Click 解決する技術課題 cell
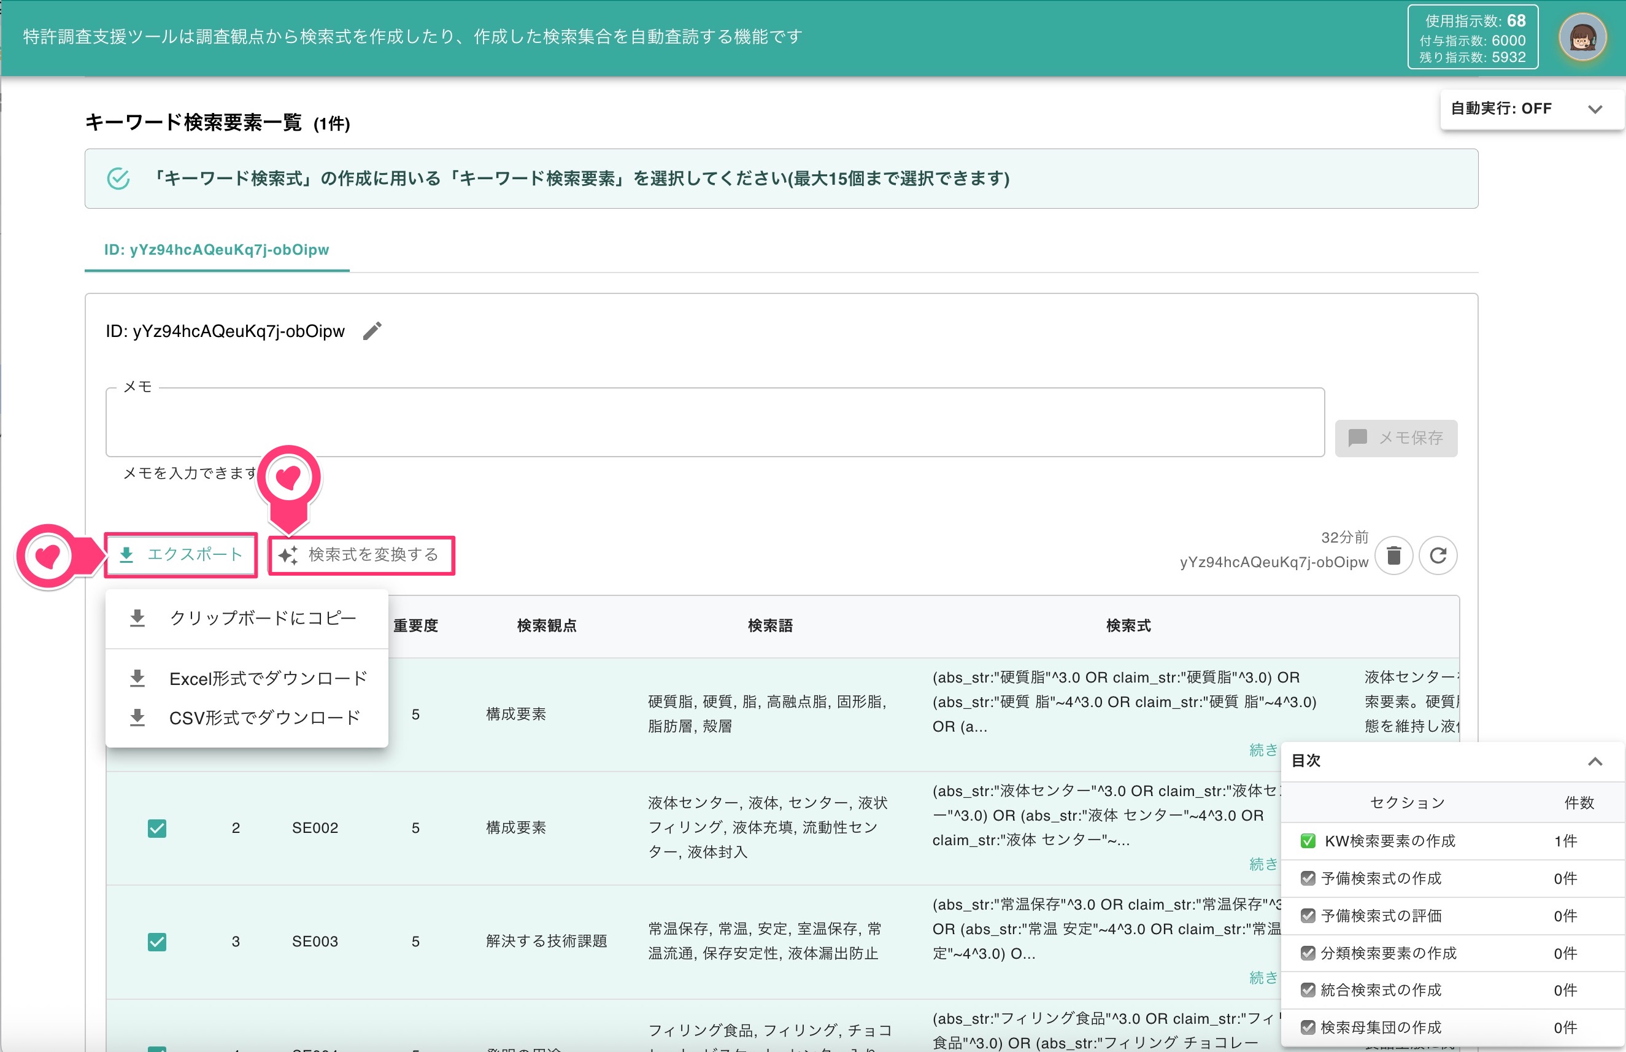Viewport: 1626px width, 1052px height. click(546, 942)
